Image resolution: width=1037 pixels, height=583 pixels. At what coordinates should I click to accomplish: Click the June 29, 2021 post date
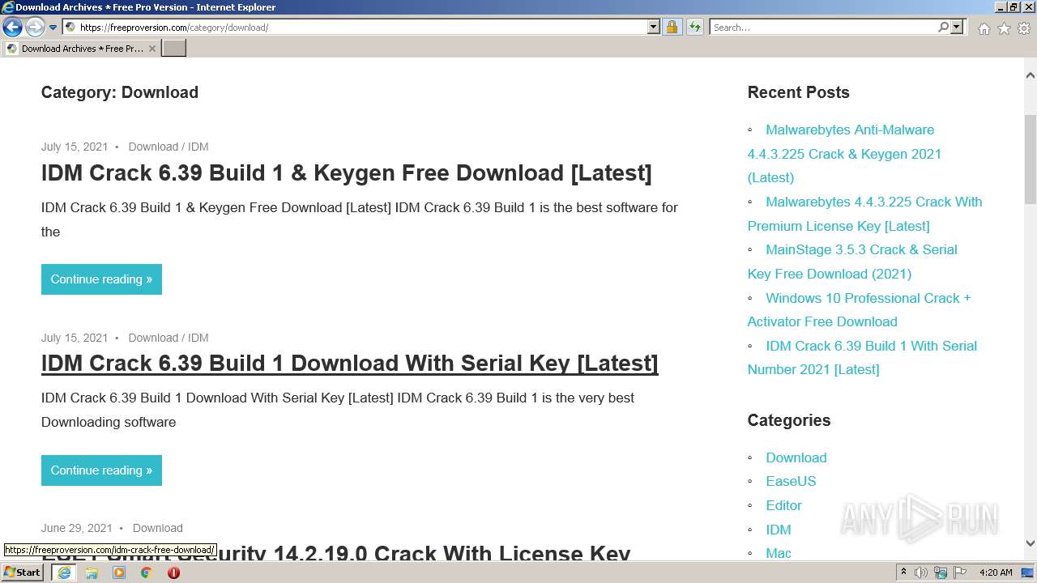[77, 528]
